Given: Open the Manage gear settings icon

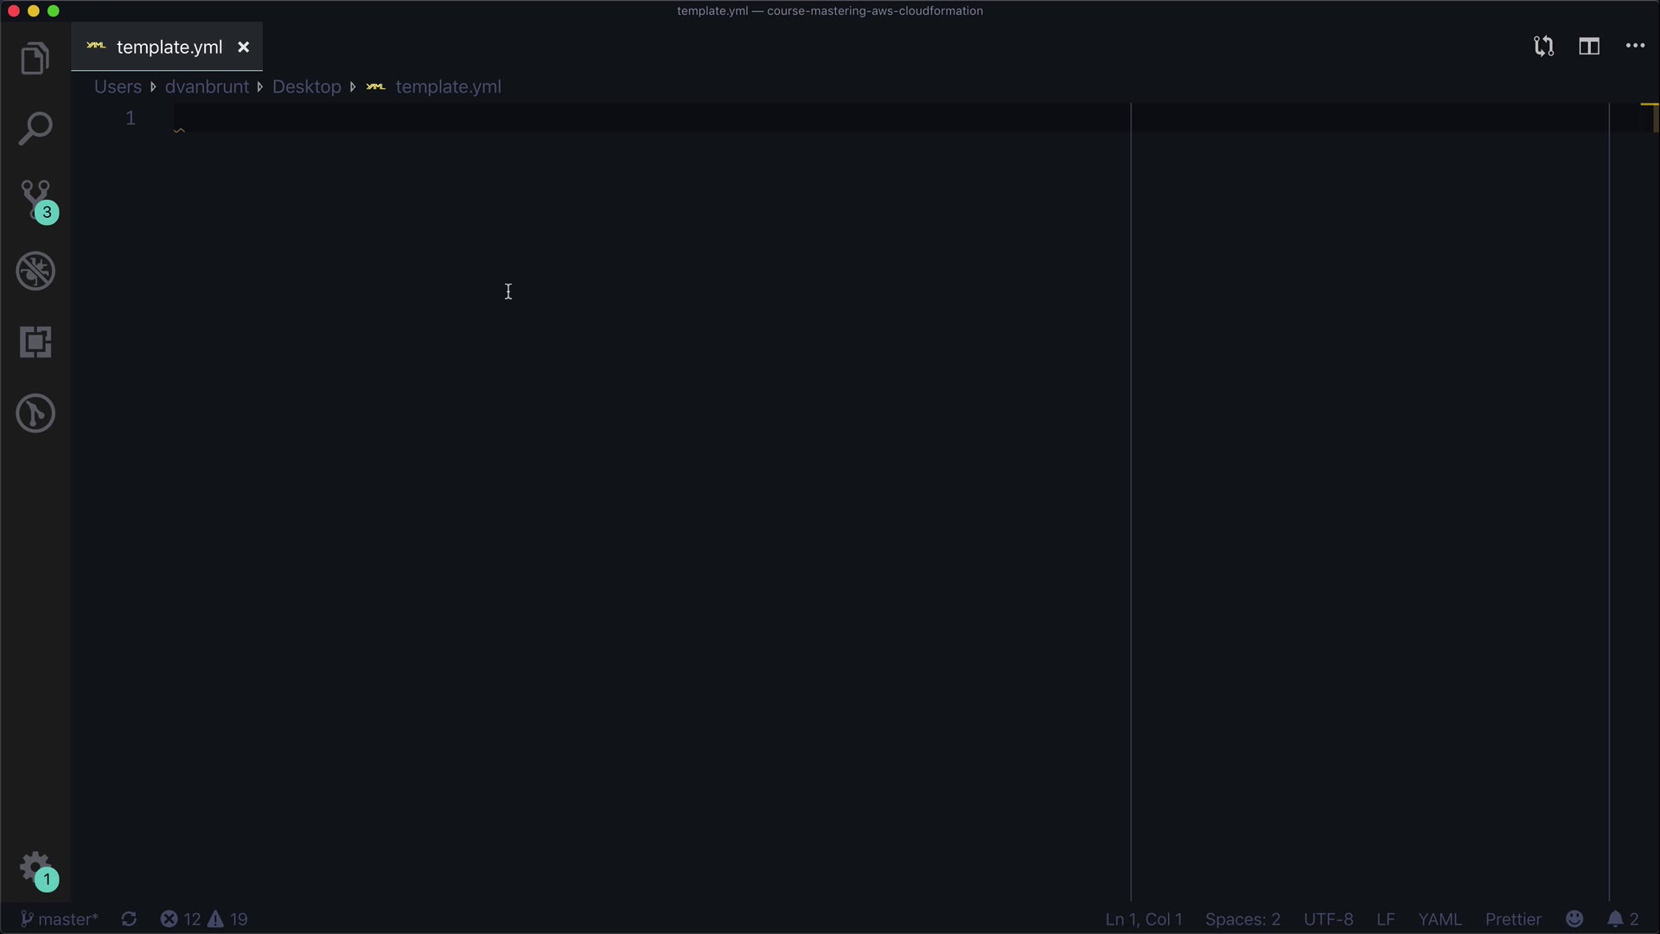Looking at the screenshot, I should 35,867.
